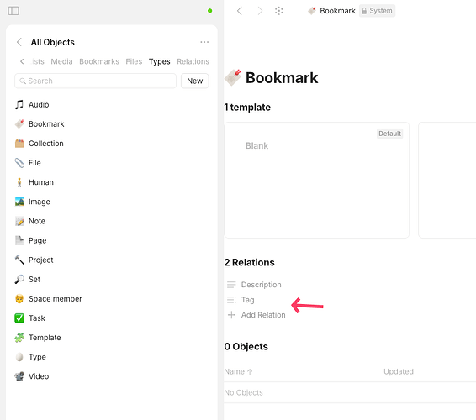The image size is (476, 420).
Task: Click the '1 template' heading
Action: point(247,108)
